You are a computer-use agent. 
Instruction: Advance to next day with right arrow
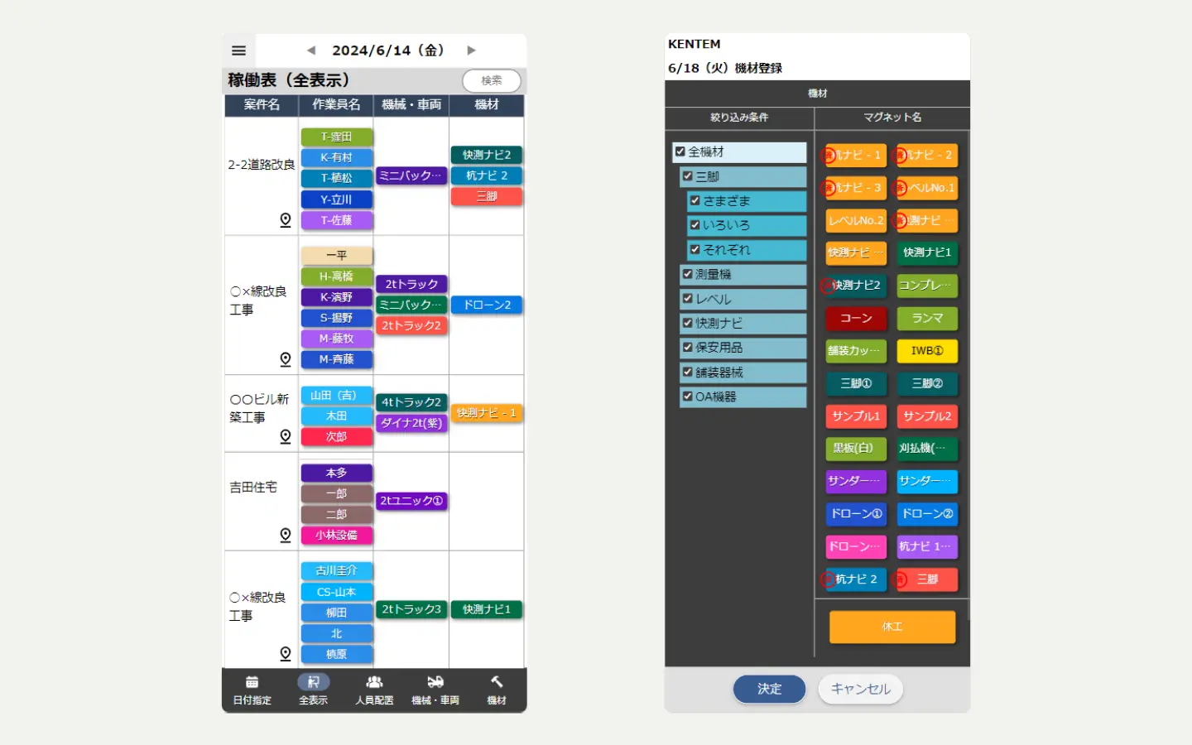pos(471,50)
